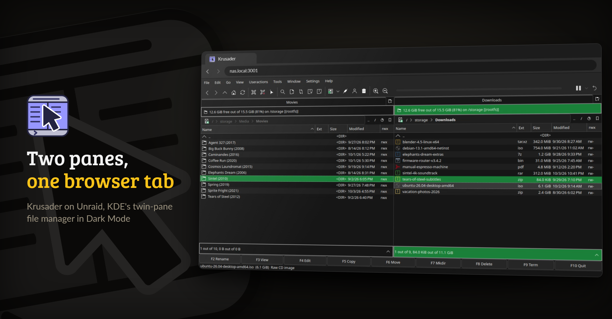This screenshot has width=612, height=319.
Task: Click storage in the Downloads breadcrumb
Action: click(421, 120)
